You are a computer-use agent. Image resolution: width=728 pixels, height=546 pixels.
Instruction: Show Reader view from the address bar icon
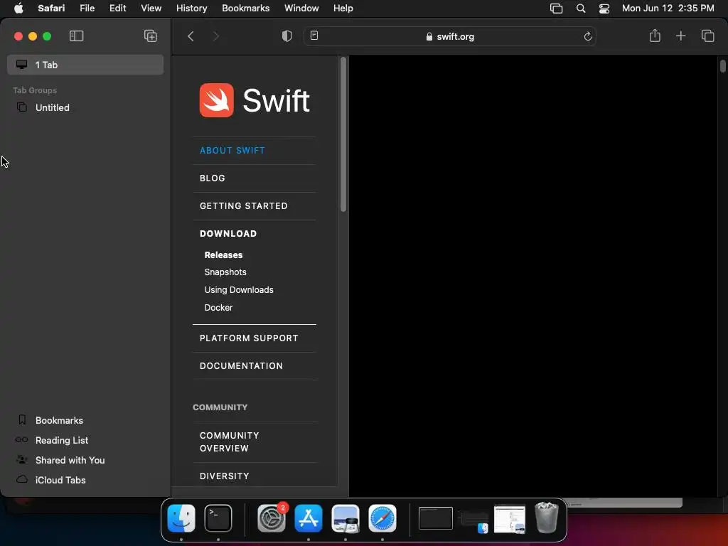click(314, 36)
